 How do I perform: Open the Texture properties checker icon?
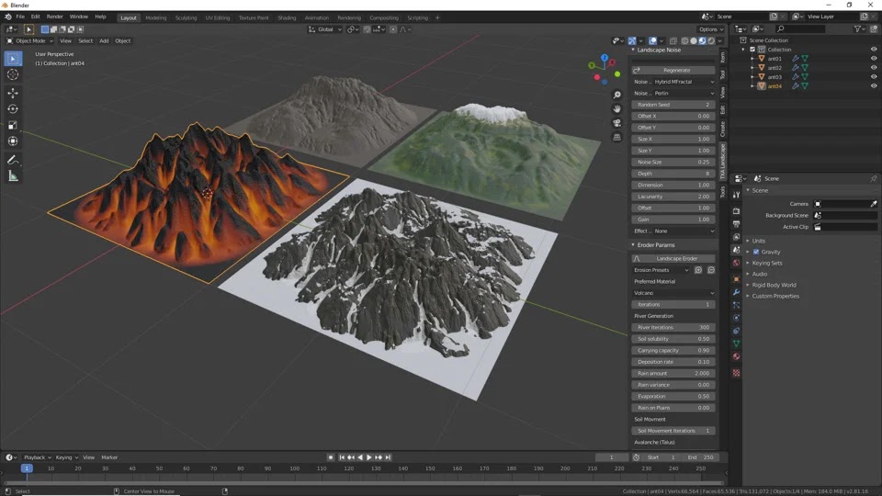click(736, 373)
